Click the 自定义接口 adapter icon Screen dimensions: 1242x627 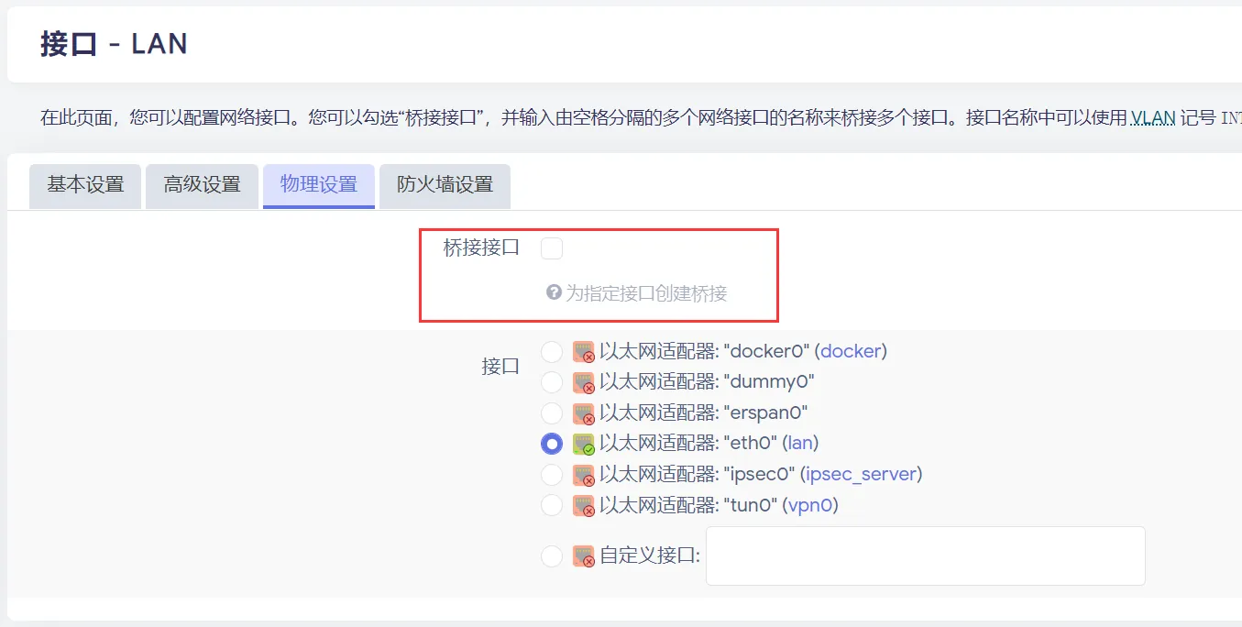584,556
